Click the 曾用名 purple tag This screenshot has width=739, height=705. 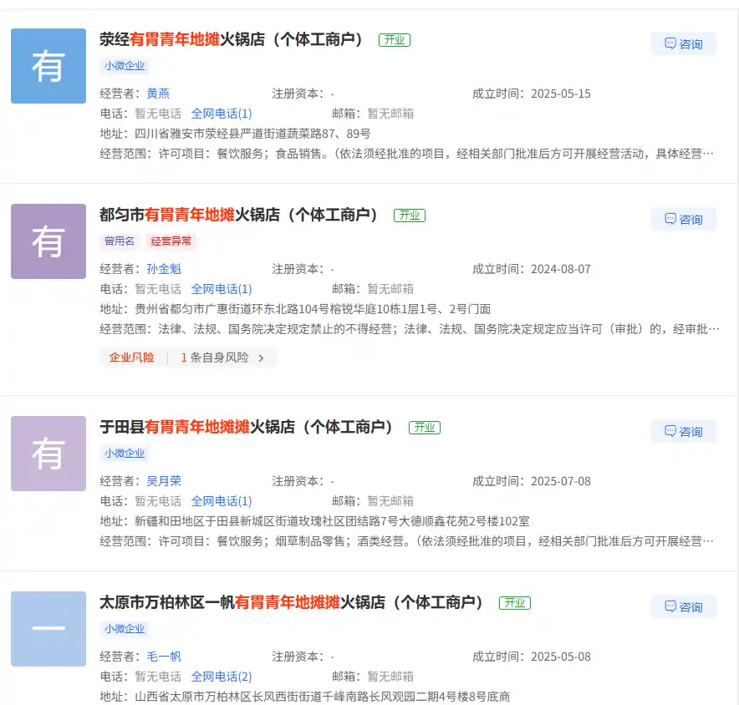(x=120, y=241)
